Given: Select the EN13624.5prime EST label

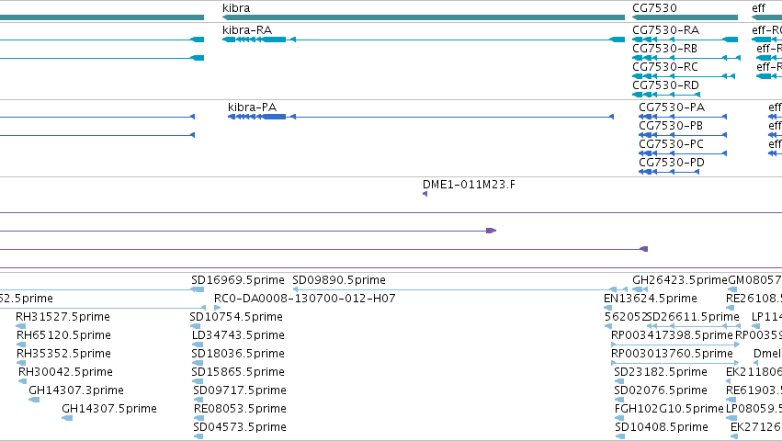Looking at the screenshot, I should click(x=651, y=299).
